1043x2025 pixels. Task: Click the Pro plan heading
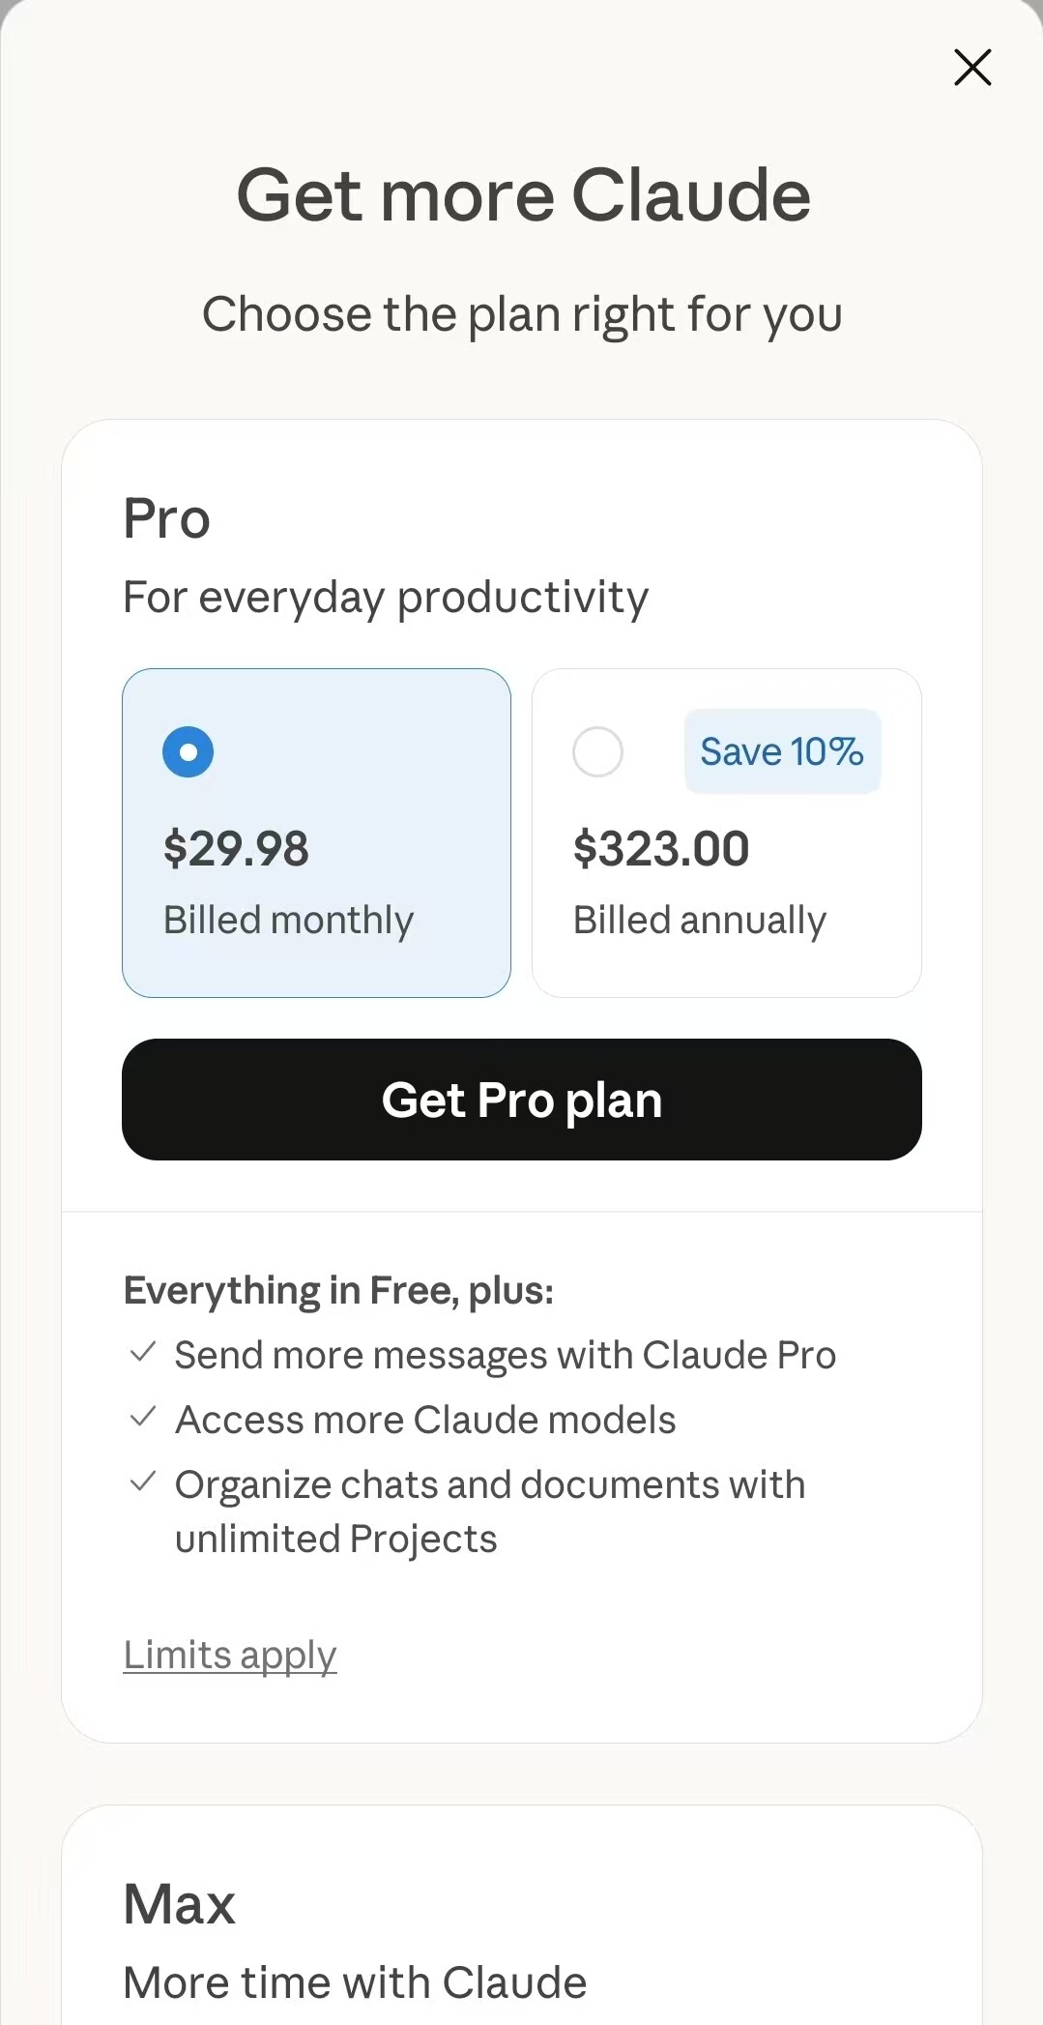(x=166, y=518)
